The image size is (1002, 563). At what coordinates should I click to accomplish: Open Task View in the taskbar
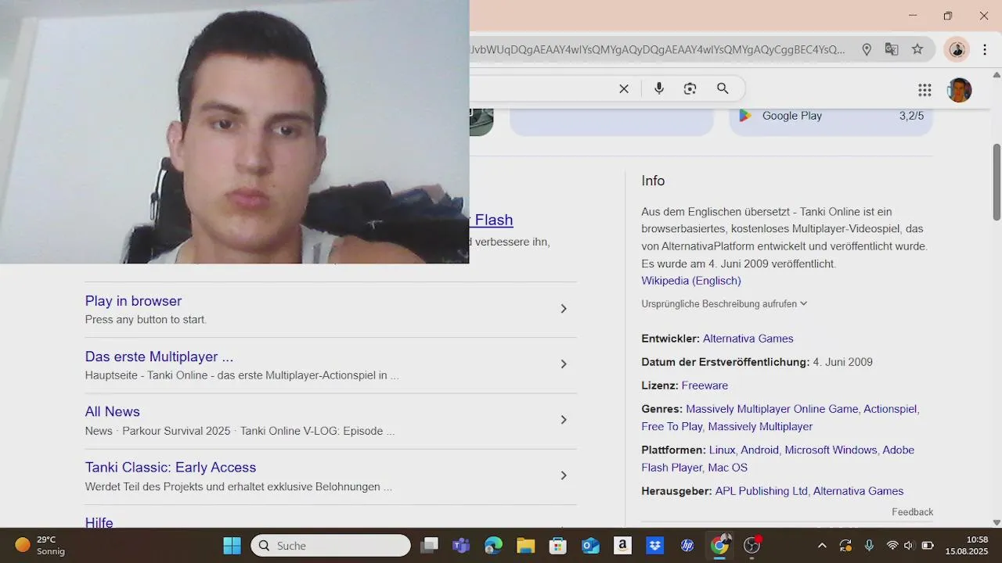[429, 545]
